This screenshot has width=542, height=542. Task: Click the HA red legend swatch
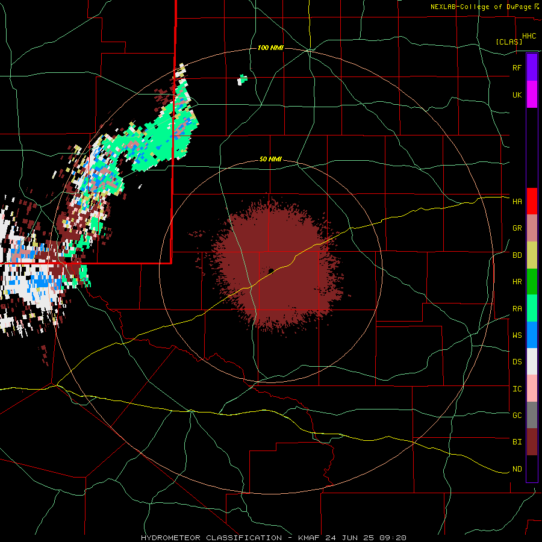(532, 201)
